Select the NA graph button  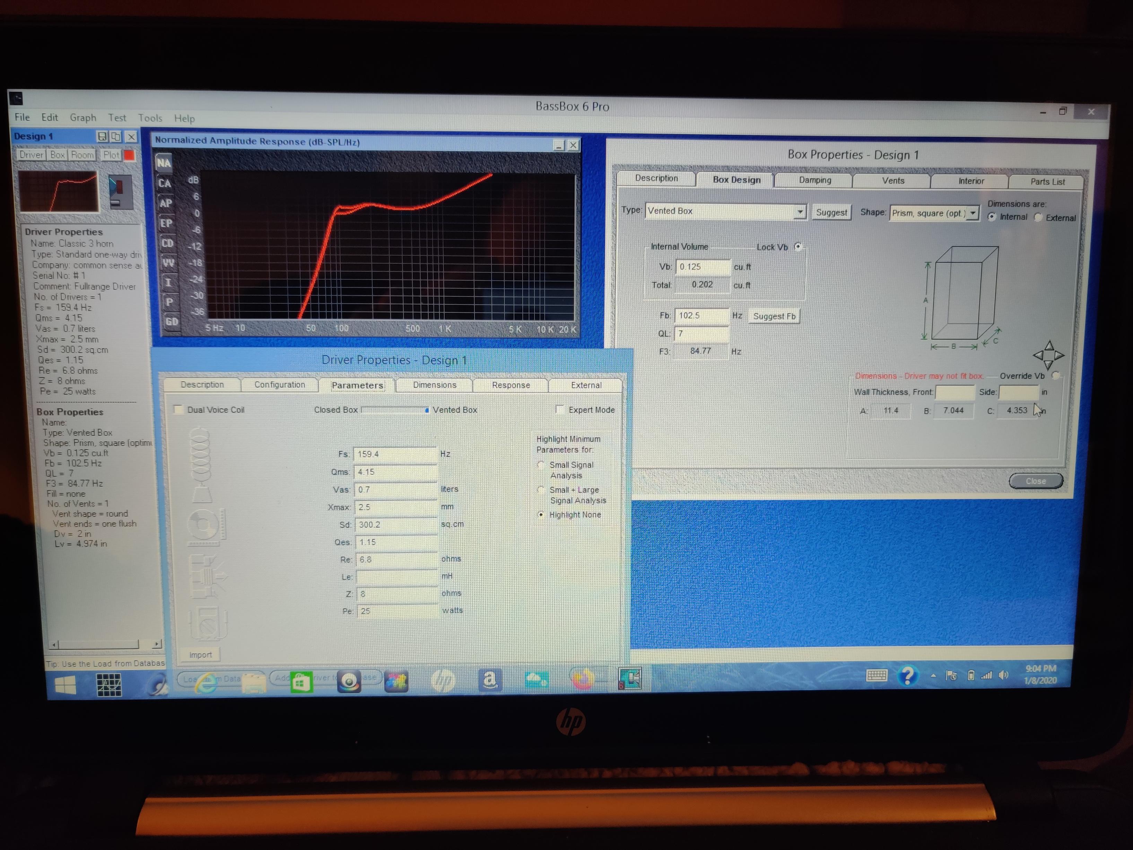(x=164, y=163)
